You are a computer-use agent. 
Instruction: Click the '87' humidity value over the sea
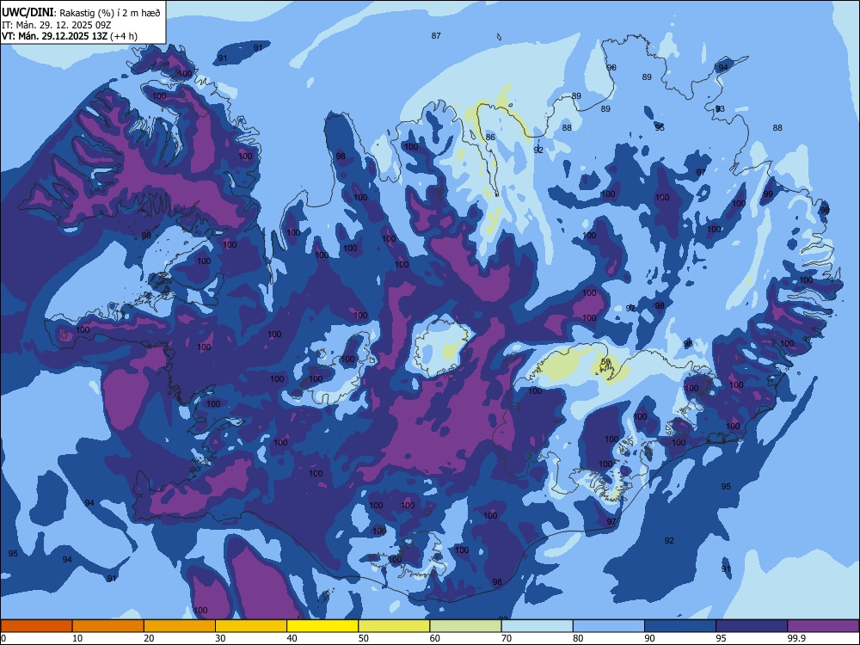436,35
